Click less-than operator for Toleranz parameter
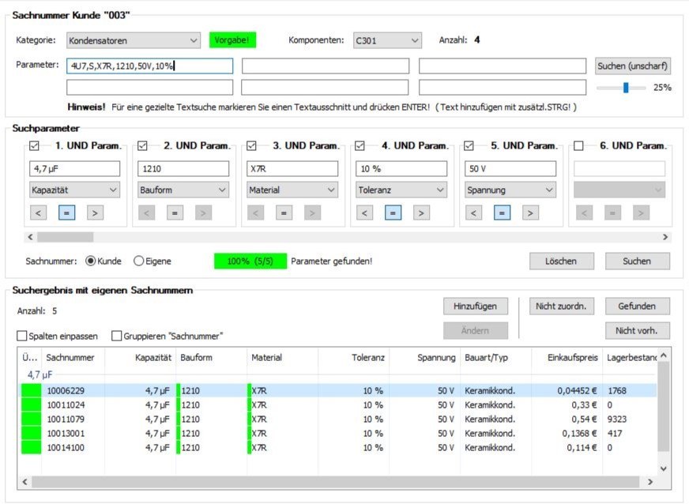Image resolution: width=689 pixels, height=504 pixels. coord(365,213)
